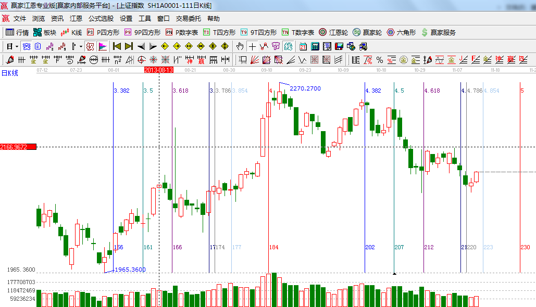The image size is (536, 307).
Task: Expand dropdown arrow next to flag-pole icon
Action: 81,46
